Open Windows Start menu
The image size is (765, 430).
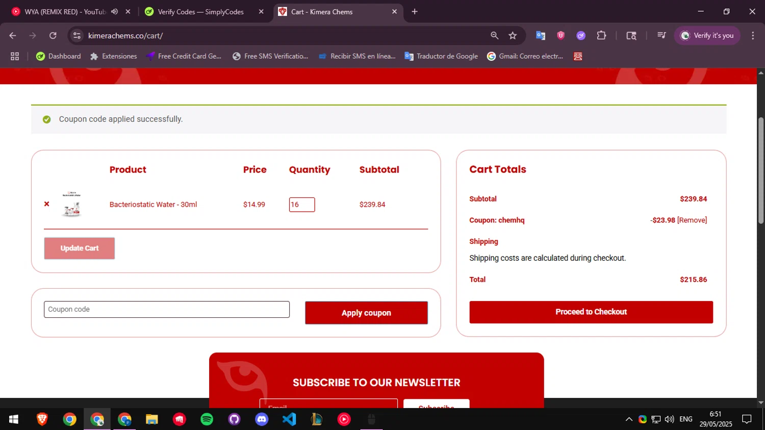click(14, 419)
